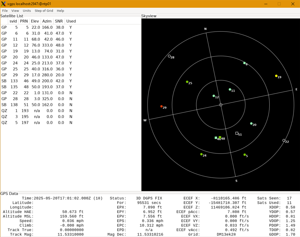Click SBAS square marker 51

(x=237, y=133)
